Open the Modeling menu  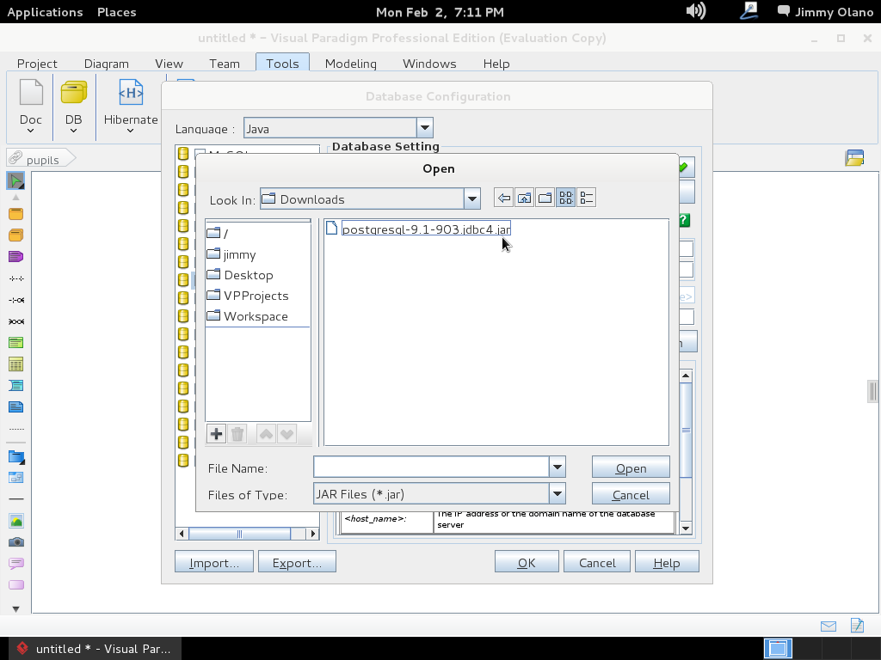350,64
